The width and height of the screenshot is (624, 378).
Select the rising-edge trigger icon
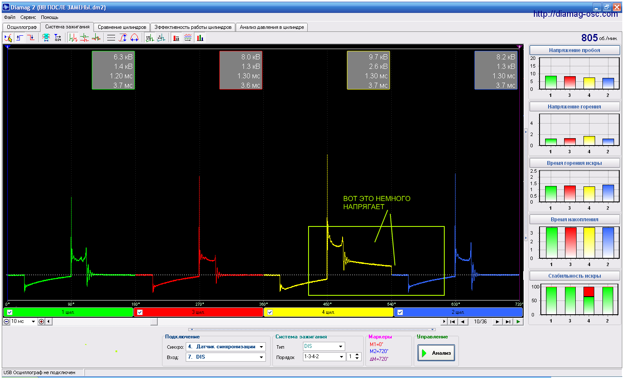(x=19, y=38)
